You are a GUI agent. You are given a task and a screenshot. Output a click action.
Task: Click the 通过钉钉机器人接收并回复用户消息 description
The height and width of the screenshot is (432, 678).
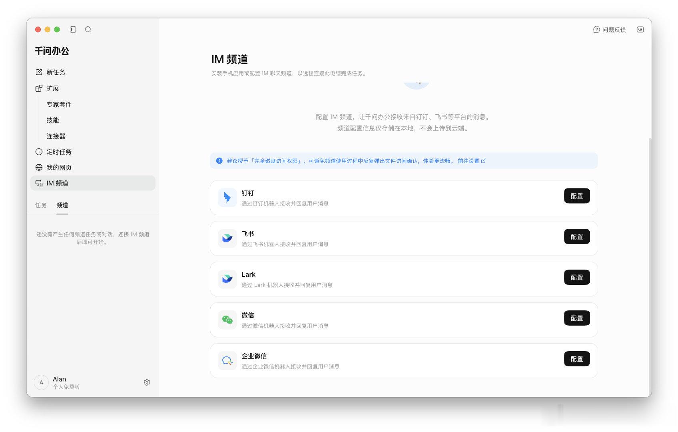pos(285,204)
